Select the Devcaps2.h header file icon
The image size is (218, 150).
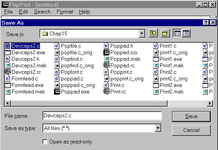[8, 59]
